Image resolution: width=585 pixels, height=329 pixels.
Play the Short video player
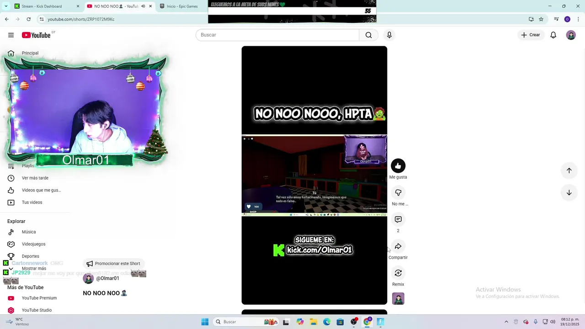coord(314,175)
